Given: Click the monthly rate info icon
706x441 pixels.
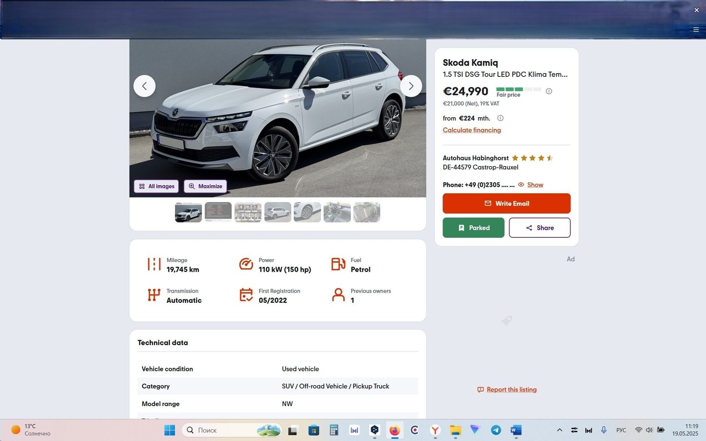Looking at the screenshot, I should tap(500, 118).
